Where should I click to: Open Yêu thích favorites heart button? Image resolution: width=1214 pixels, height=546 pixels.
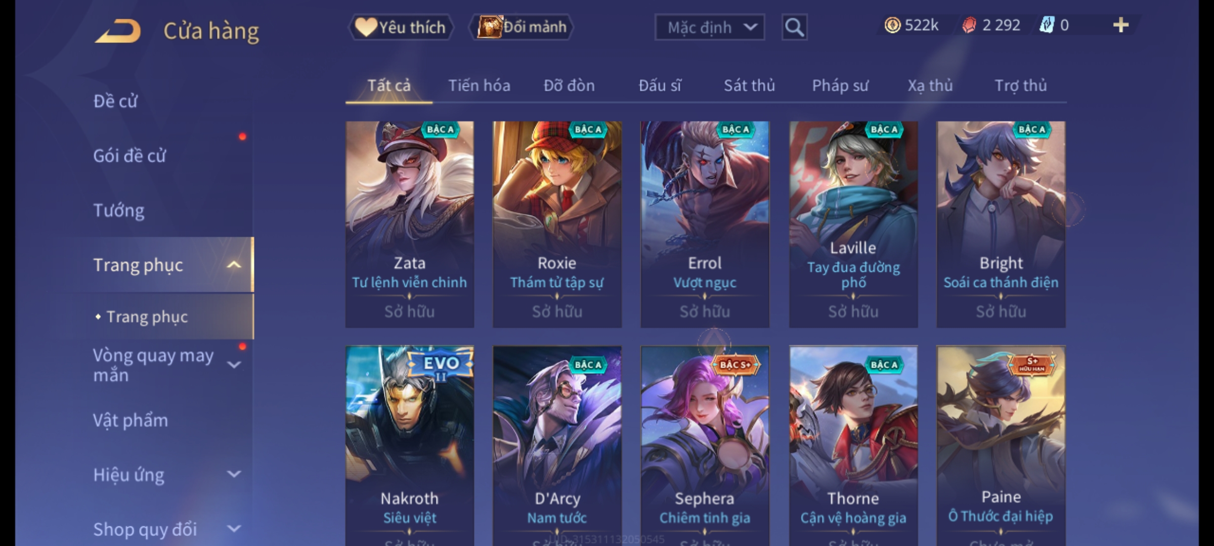401,27
